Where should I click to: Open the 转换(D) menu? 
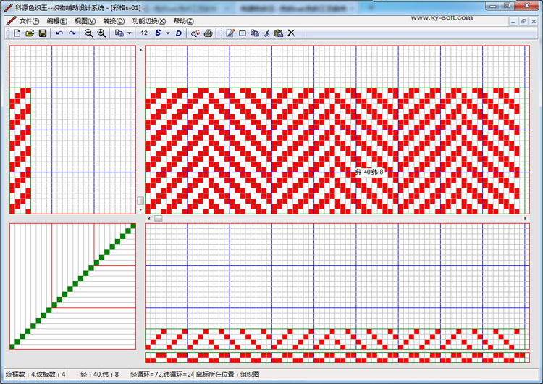(x=114, y=21)
